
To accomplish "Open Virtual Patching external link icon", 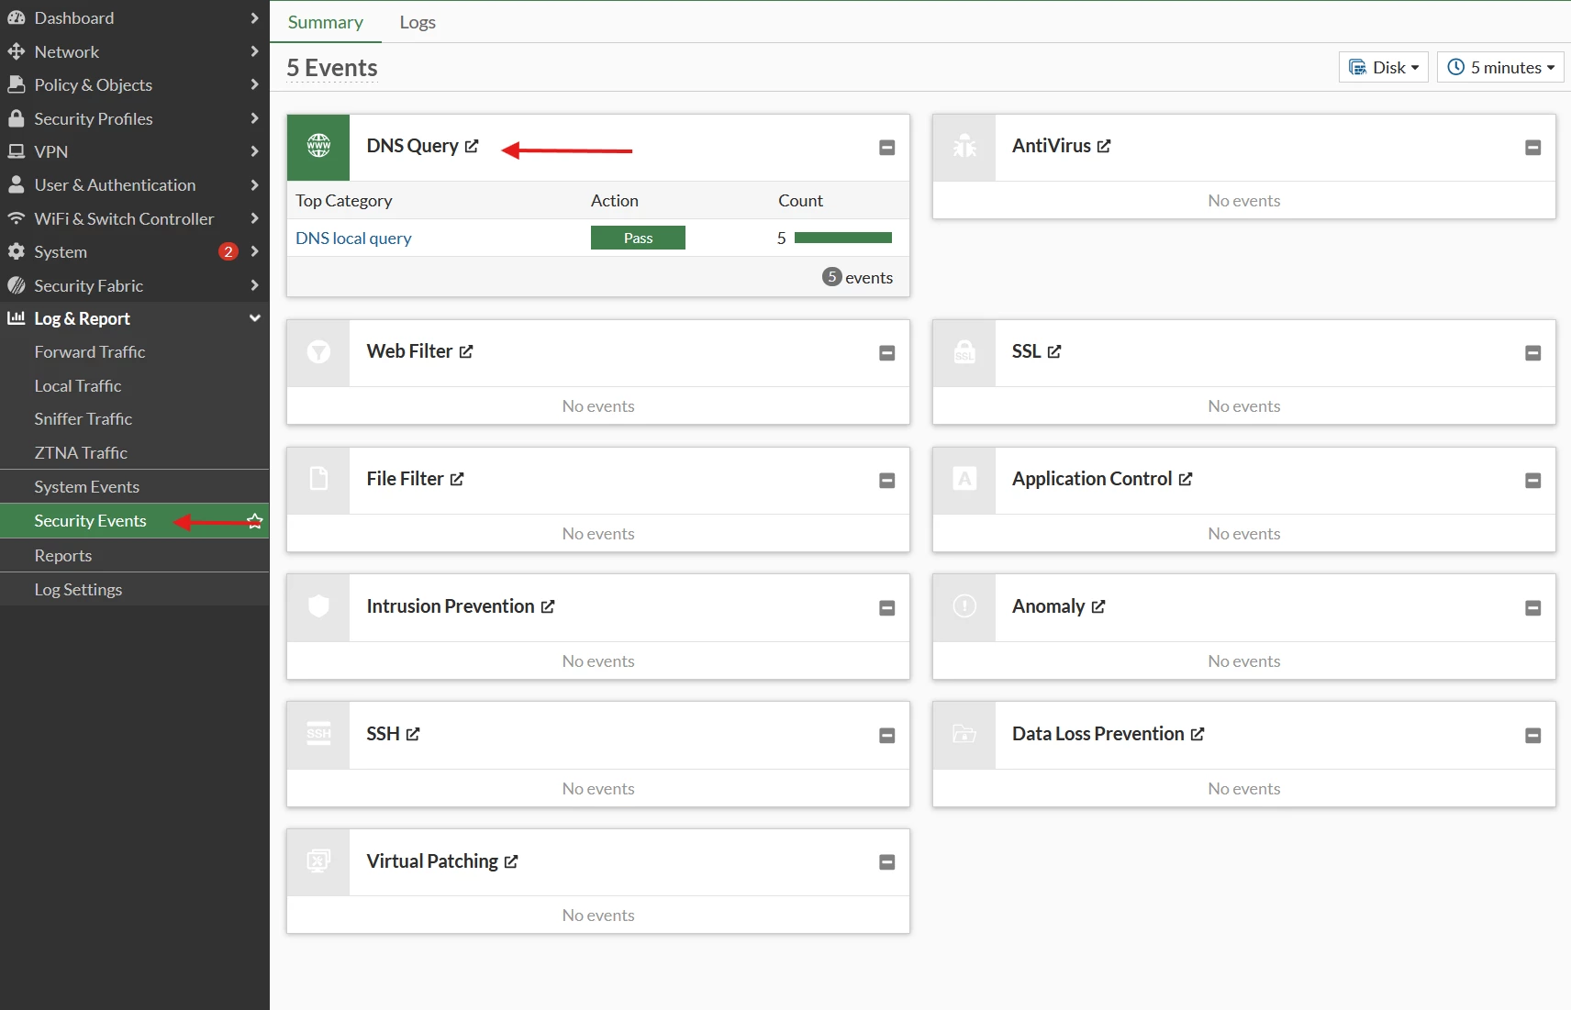I will pyautogui.click(x=511, y=861).
